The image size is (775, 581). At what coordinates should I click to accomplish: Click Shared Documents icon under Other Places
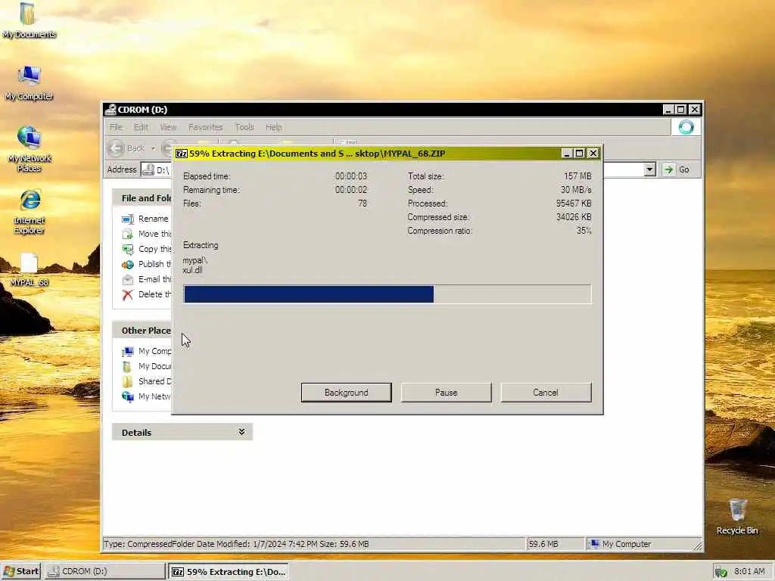[127, 382]
